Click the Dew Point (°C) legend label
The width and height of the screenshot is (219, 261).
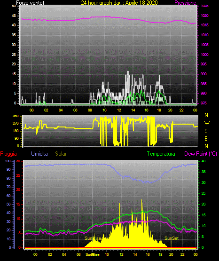click(x=201, y=154)
